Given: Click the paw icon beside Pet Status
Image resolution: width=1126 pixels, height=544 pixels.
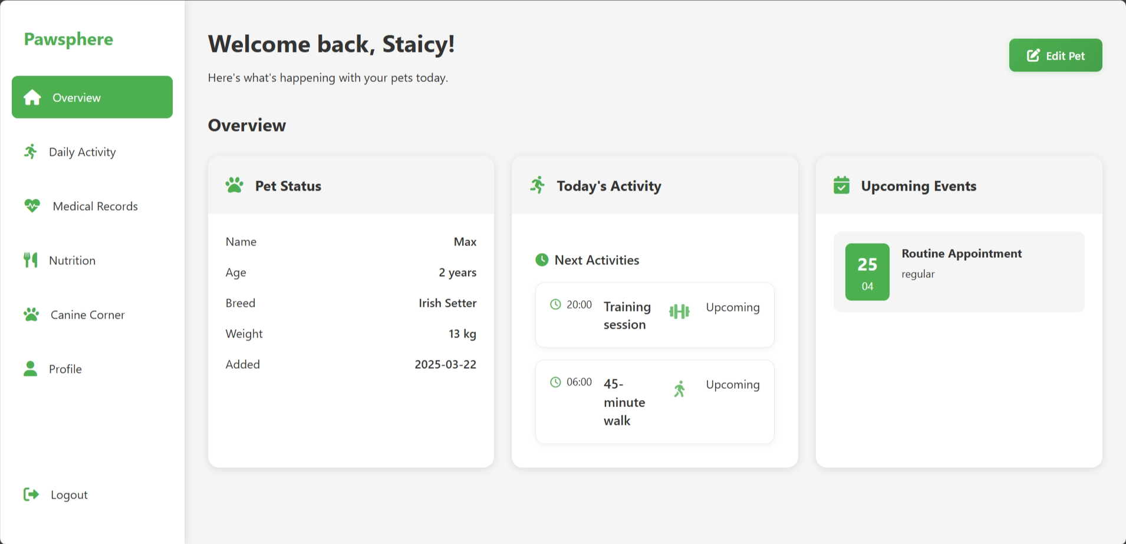Looking at the screenshot, I should (234, 185).
